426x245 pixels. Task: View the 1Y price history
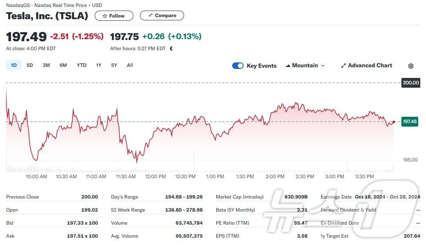[99, 65]
